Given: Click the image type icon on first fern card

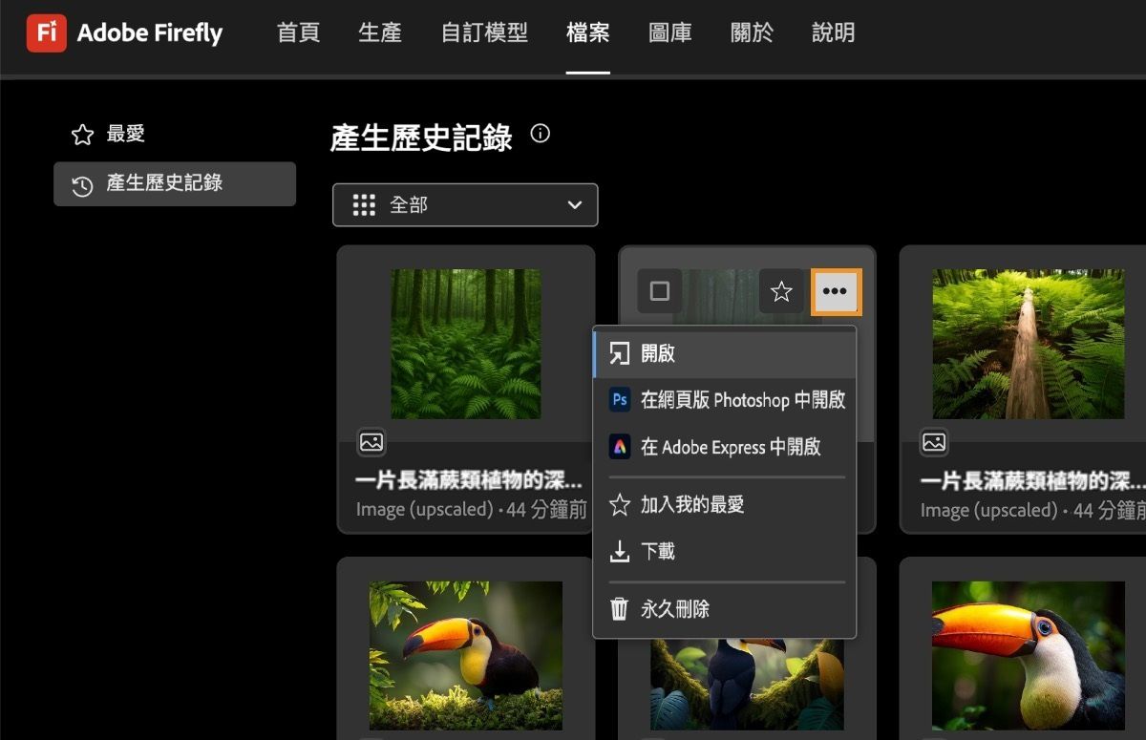Looking at the screenshot, I should tap(371, 442).
